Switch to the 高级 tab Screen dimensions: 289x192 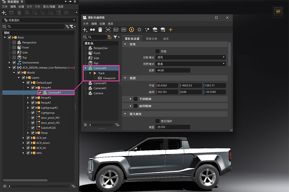(x=166, y=39)
